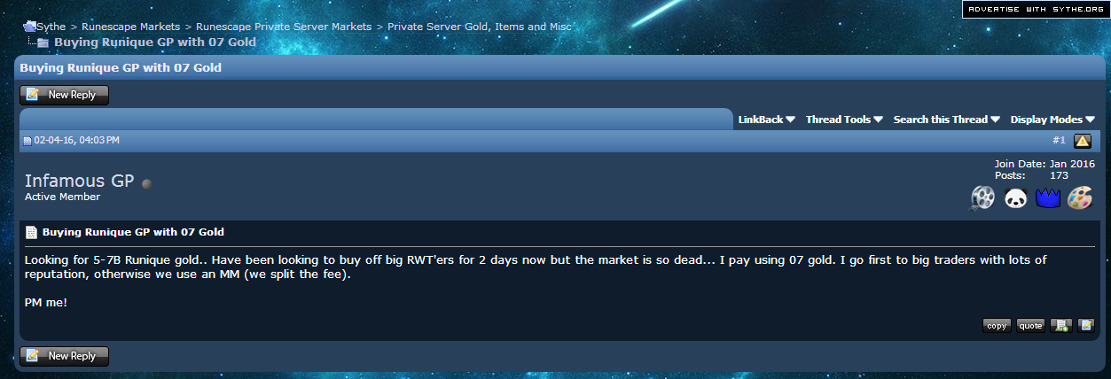
Task: Open Runescape Private Server Markets breadcrumb link
Action: pos(284,27)
